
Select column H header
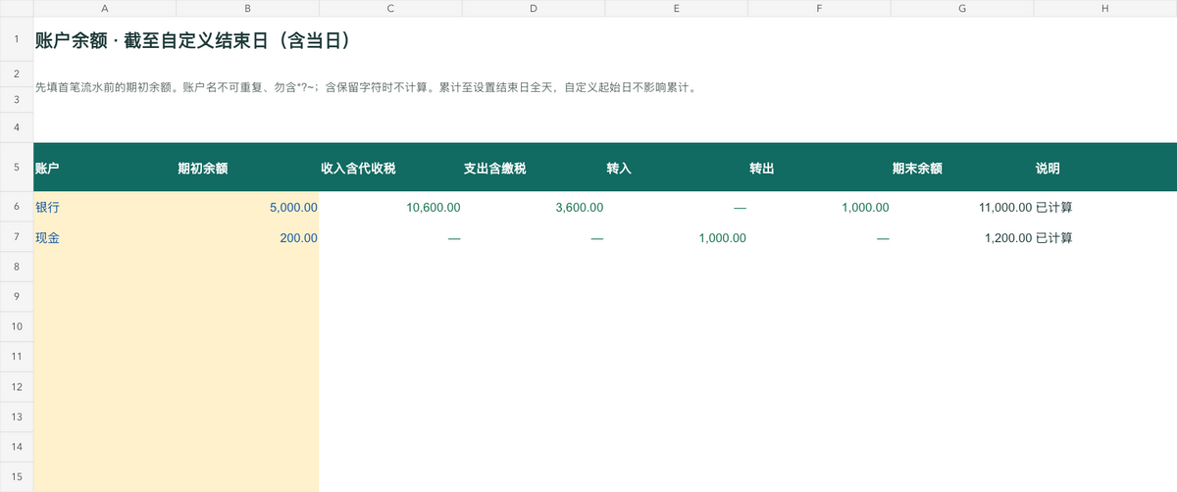1105,8
